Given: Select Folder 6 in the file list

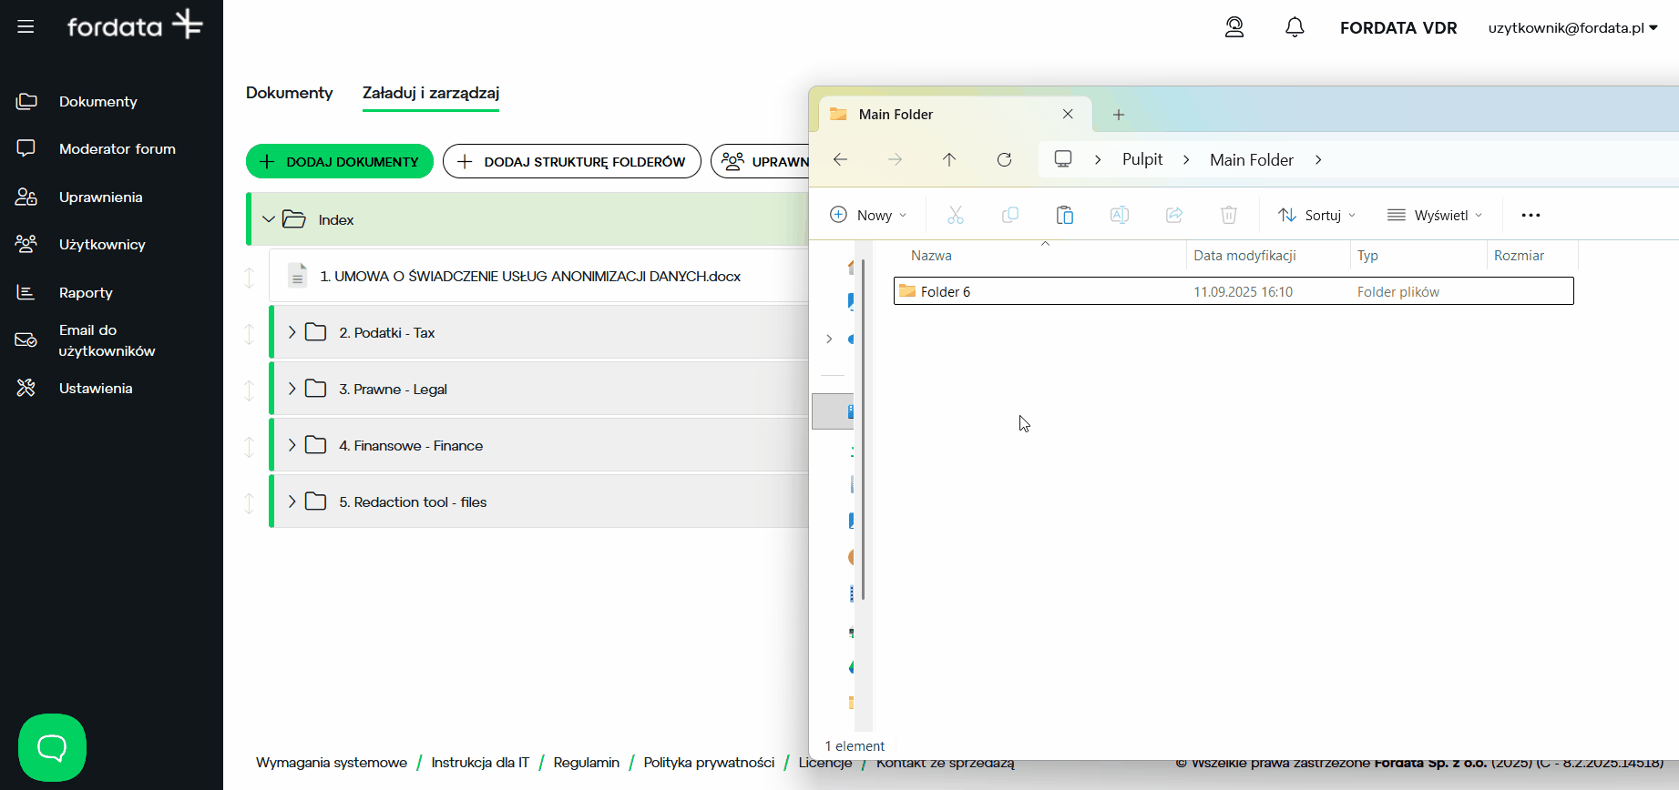Looking at the screenshot, I should [945, 292].
